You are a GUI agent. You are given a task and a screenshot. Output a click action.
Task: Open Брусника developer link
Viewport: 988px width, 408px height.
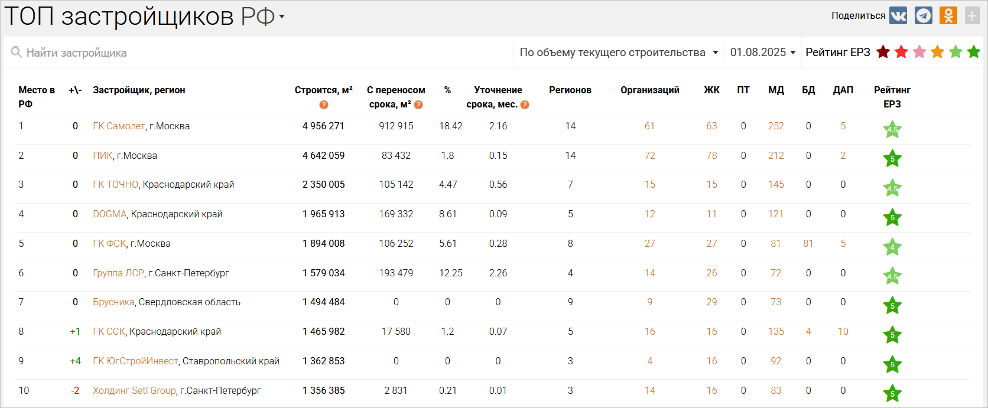point(113,302)
